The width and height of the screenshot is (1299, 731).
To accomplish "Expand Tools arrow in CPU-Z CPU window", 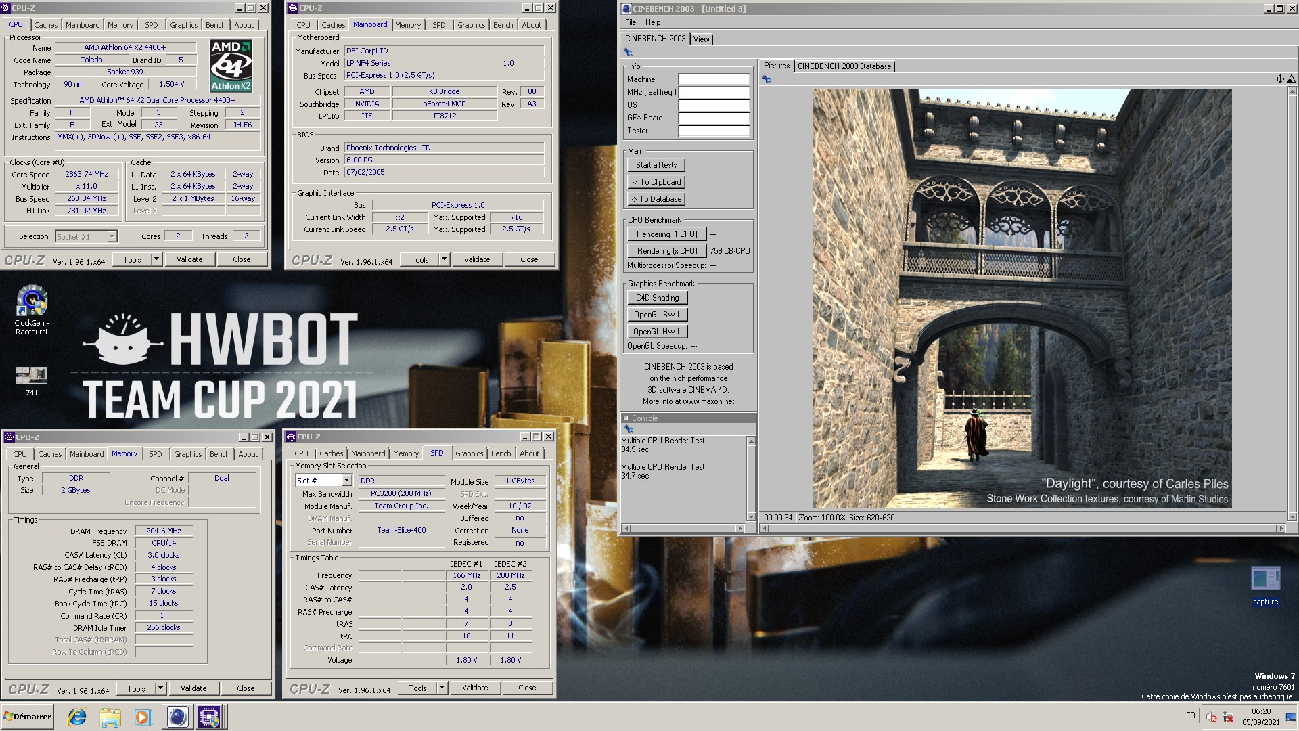I will click(156, 259).
